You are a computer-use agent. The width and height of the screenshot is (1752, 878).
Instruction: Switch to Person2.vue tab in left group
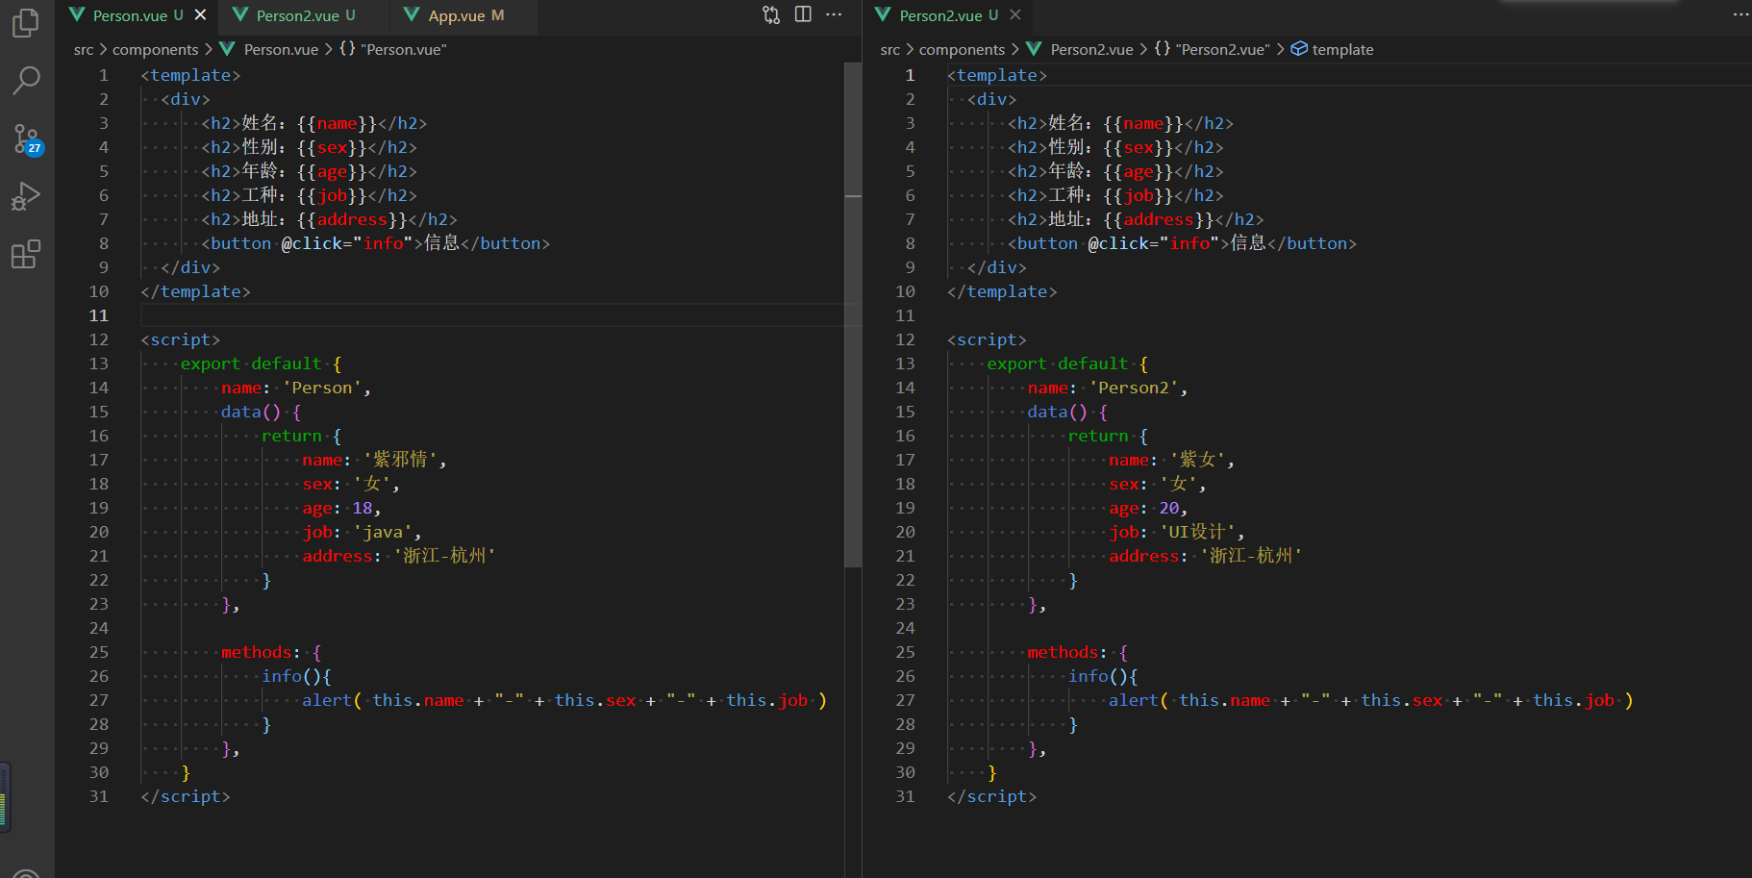305,15
